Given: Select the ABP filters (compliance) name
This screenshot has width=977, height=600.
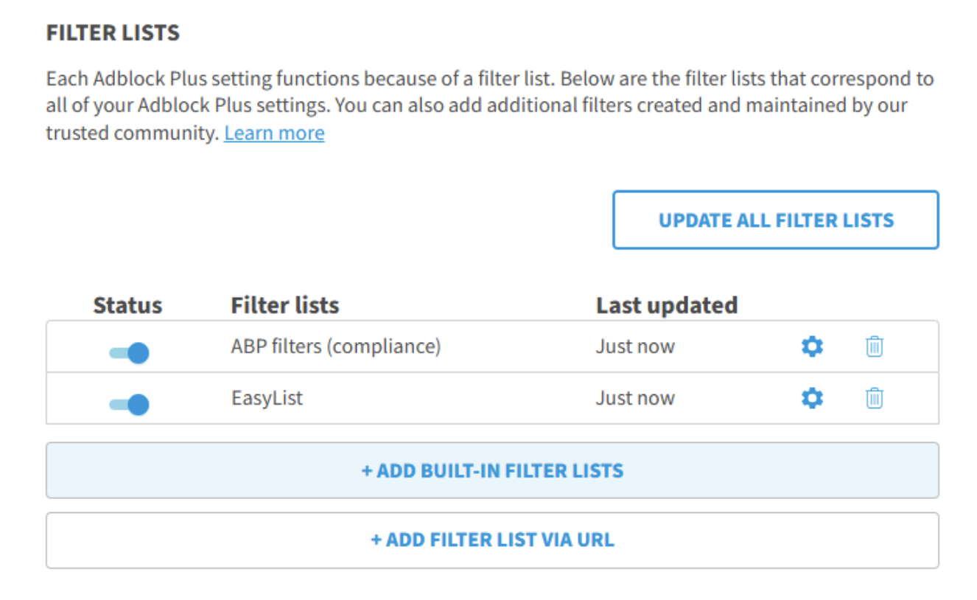Looking at the screenshot, I should tap(335, 346).
